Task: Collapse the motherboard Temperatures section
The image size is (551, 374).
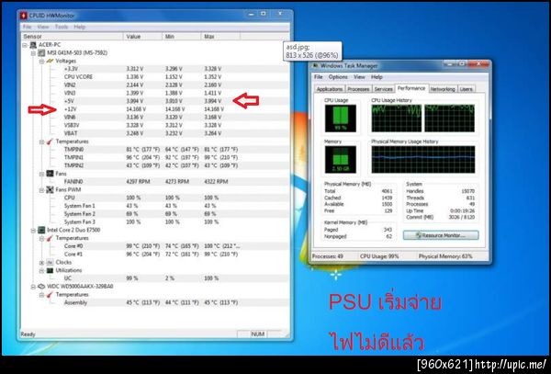Action: point(41,142)
